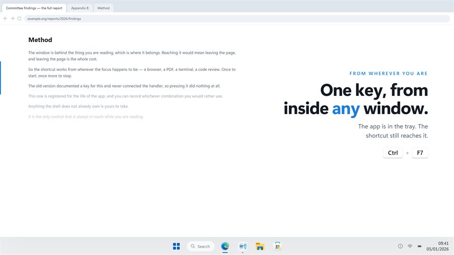Click the info icon in system tray
The height and width of the screenshot is (255, 454).
point(401,246)
